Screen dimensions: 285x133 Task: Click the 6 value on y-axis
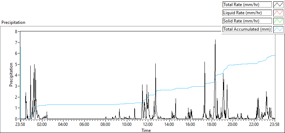[x=16, y=53]
